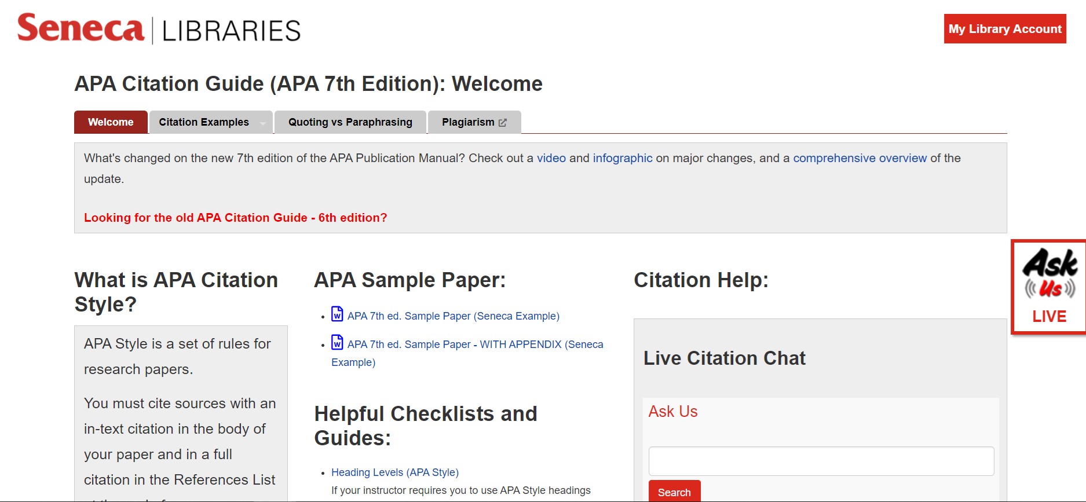
Task: Open APA 7th ed. Sample Paper (Seneca Example)
Action: (454, 316)
